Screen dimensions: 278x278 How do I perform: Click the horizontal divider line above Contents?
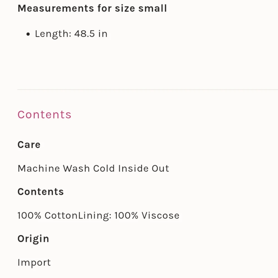pyautogui.click(x=147, y=90)
